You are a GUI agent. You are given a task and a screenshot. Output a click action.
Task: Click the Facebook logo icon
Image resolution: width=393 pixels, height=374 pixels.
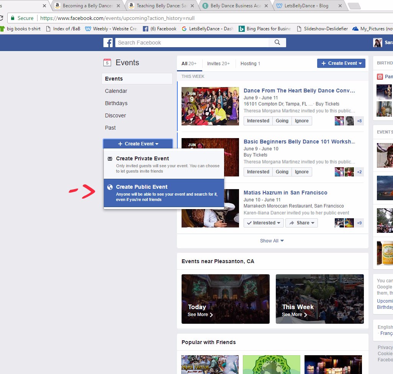point(108,43)
